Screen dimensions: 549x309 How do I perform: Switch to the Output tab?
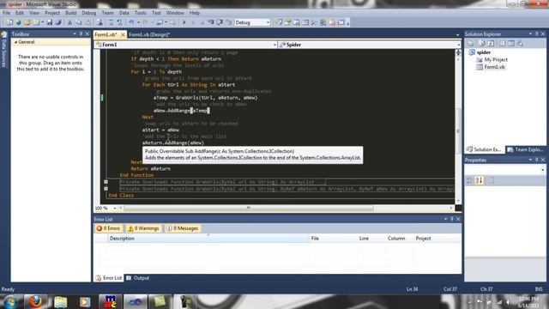[x=137, y=278]
